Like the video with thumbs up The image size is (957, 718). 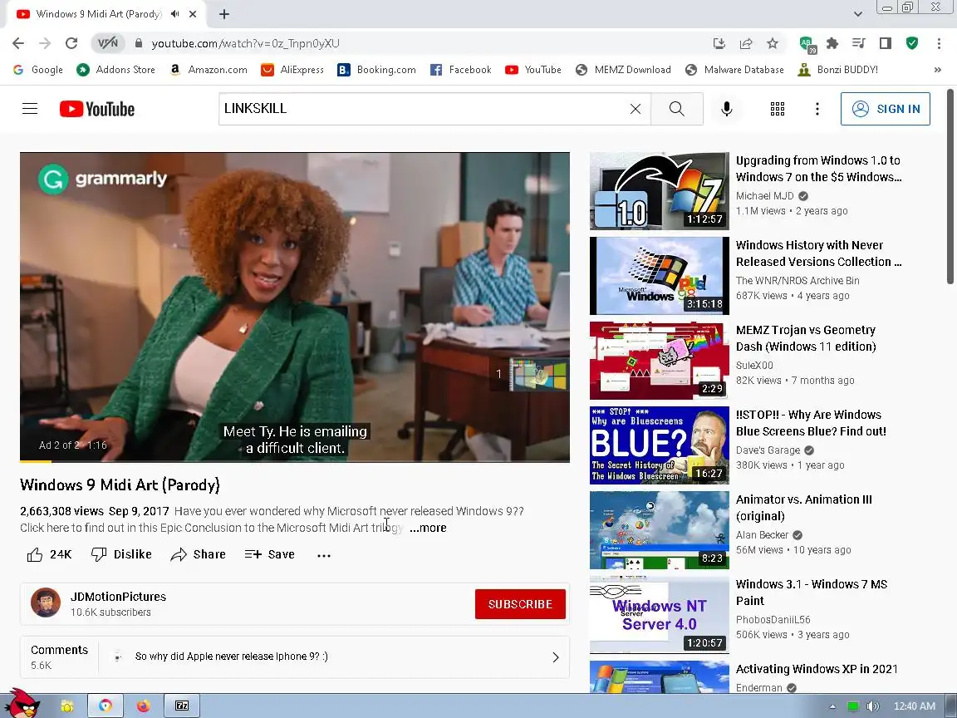[50, 554]
